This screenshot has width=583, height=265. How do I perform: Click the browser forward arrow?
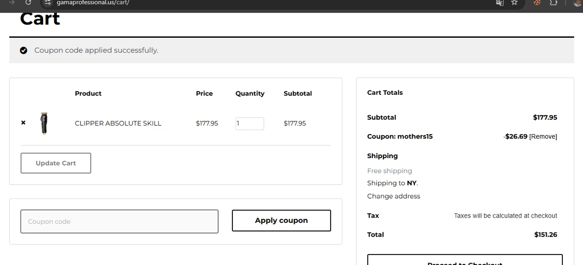tap(12, 2)
